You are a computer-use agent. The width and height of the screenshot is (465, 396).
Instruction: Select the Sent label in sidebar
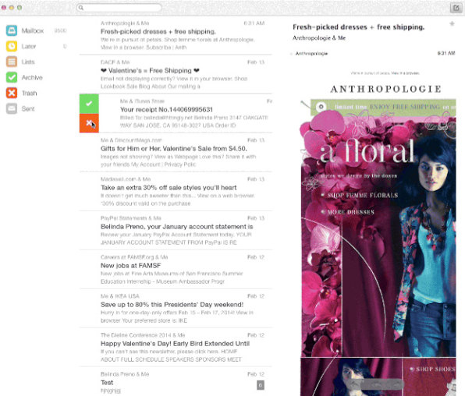[x=28, y=109]
